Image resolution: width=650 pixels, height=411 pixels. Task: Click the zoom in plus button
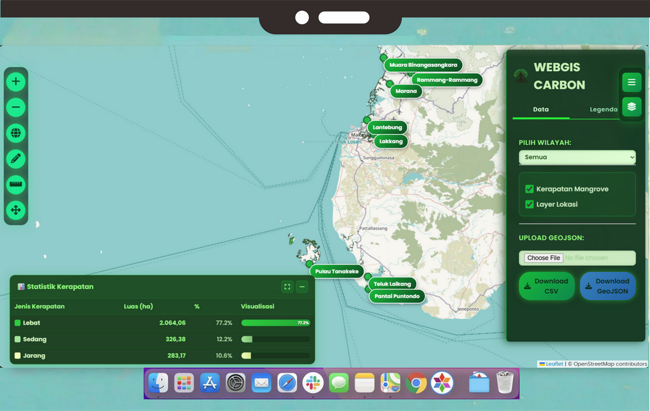click(16, 82)
